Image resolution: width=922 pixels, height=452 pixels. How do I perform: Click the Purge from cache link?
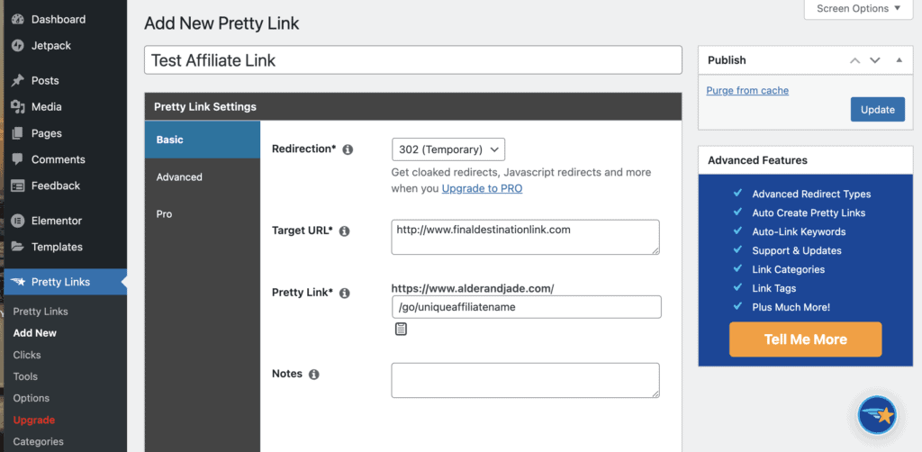click(747, 91)
